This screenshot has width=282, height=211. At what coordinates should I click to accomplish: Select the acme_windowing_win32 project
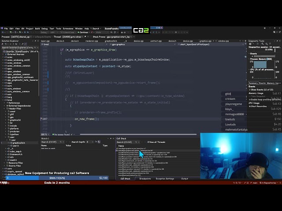[19, 60]
